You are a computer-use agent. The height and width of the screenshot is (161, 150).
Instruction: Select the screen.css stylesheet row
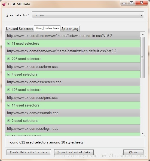(x=73, y=82)
